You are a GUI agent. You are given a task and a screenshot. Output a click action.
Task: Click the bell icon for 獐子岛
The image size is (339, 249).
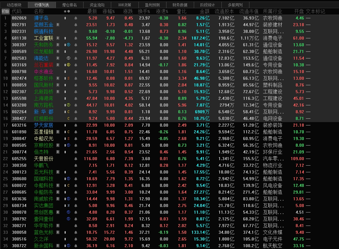tap(76, 18)
